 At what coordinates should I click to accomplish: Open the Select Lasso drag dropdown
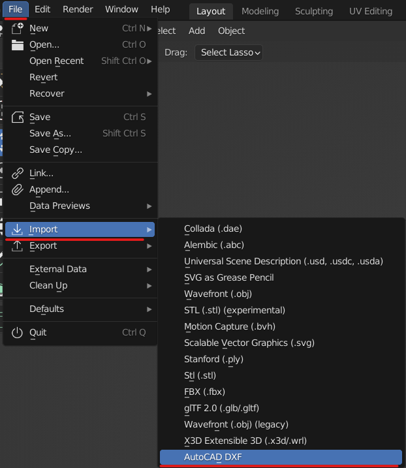pos(228,52)
